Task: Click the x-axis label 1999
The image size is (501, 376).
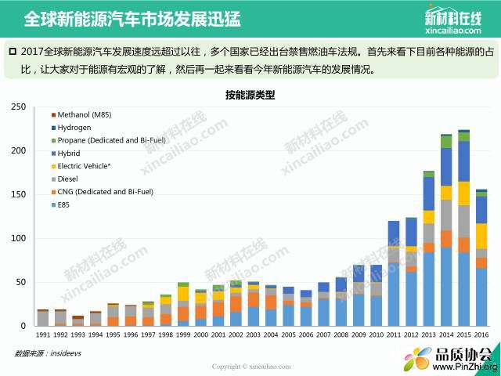Action: click(x=183, y=334)
